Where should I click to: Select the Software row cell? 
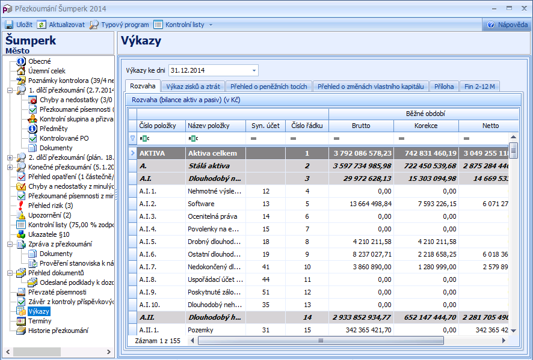(x=215, y=204)
